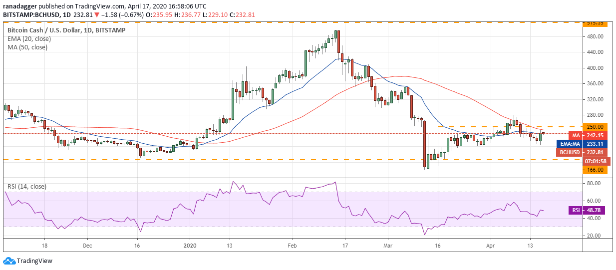616x270 pixels.
Task: Click the 'Feb' date axis label
Action: coord(293,246)
